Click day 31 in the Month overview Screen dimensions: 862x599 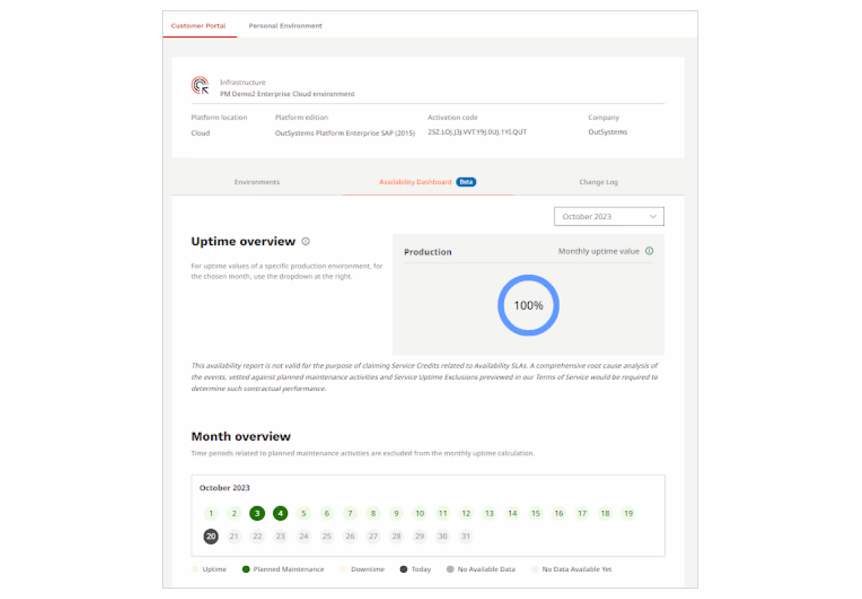click(465, 536)
